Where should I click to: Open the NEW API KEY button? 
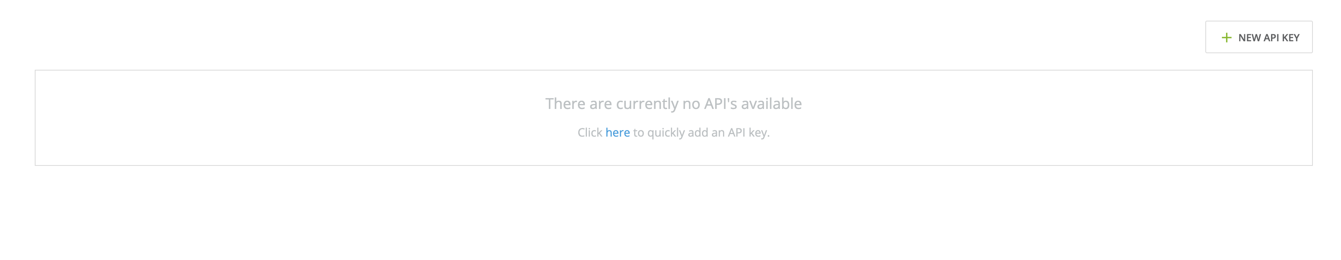pos(1259,37)
